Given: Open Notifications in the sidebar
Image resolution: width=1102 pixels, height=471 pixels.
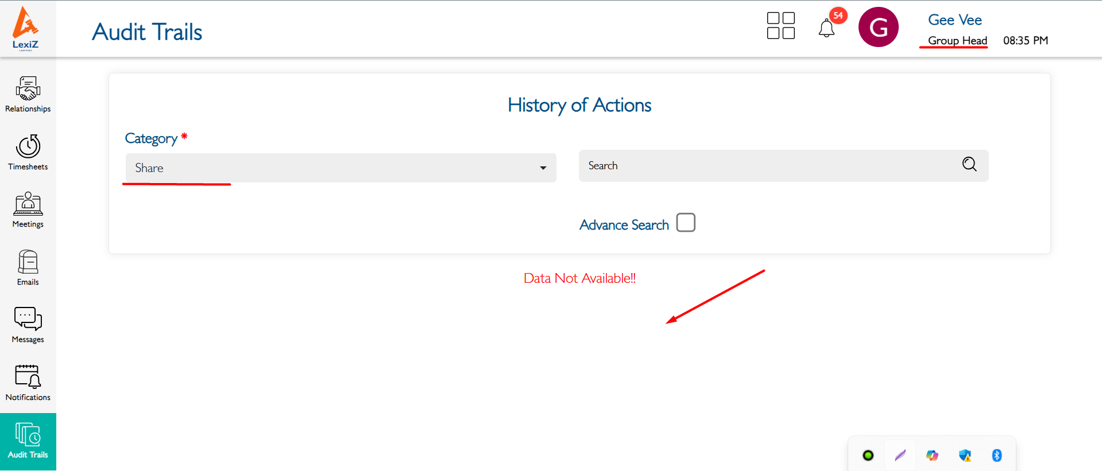Looking at the screenshot, I should tap(28, 383).
